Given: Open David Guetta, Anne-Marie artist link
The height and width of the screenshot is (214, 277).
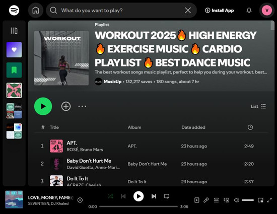Looking at the screenshot, I should [93, 167].
